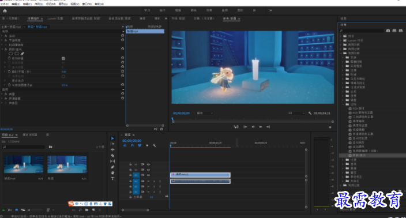Screen dimensions: 406x218
Task: Select the Shadow/Highlight effect in Effects list
Action: click(x=359, y=155)
